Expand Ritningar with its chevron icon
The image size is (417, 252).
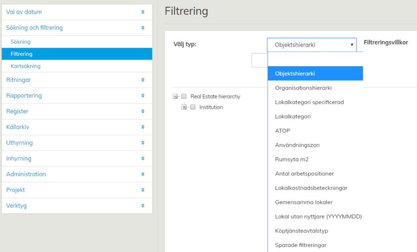pyautogui.click(x=143, y=80)
